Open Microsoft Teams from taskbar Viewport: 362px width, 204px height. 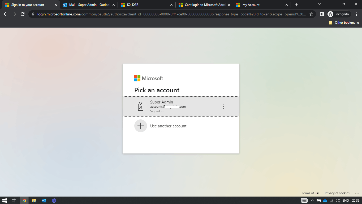pyautogui.click(x=54, y=200)
